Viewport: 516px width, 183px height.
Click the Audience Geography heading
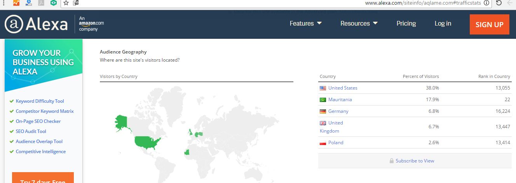[123, 52]
